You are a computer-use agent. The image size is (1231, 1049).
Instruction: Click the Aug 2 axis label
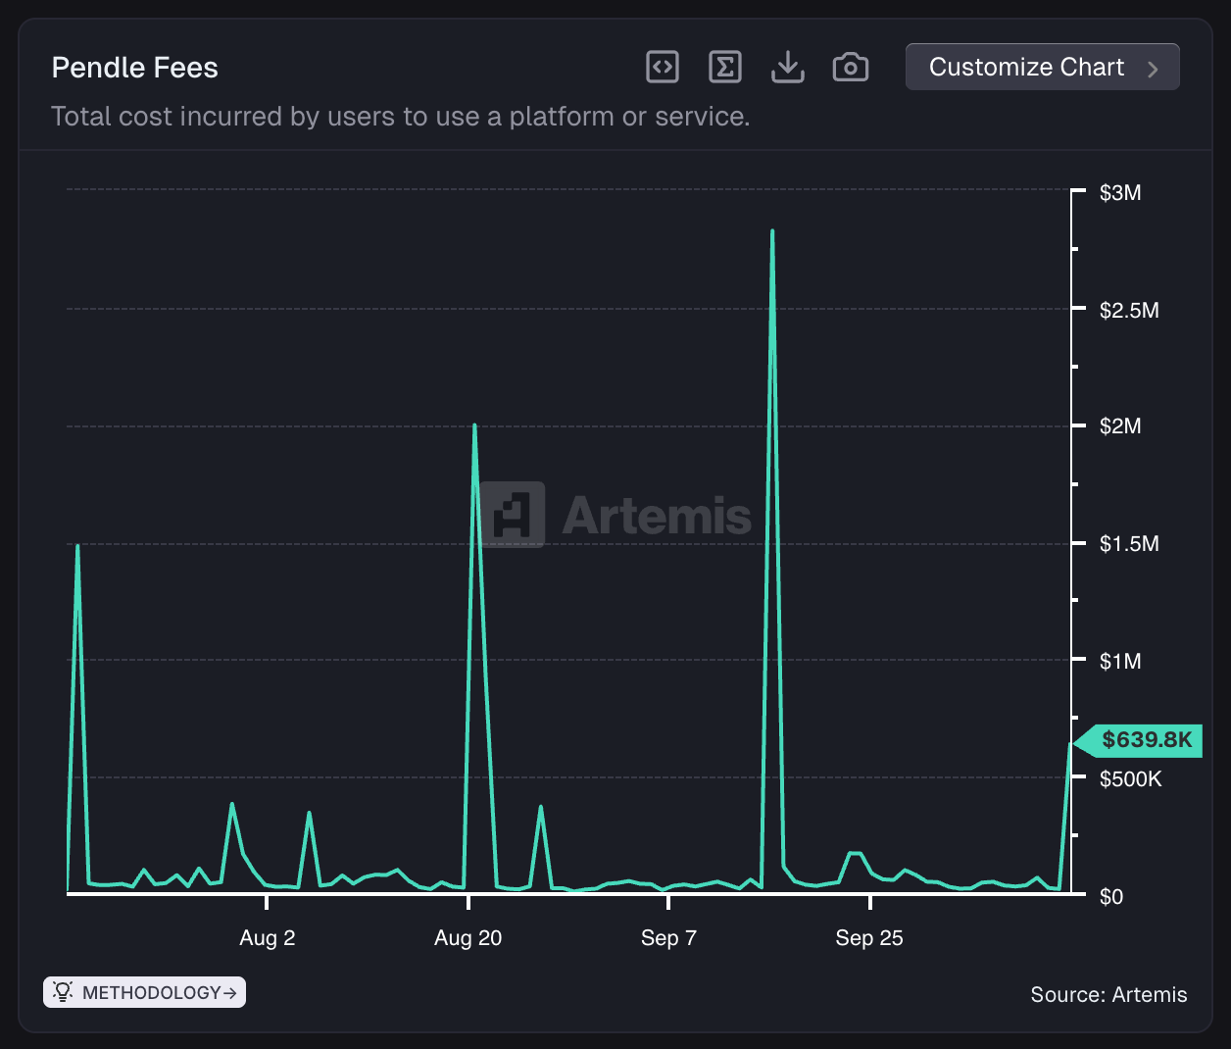267,938
